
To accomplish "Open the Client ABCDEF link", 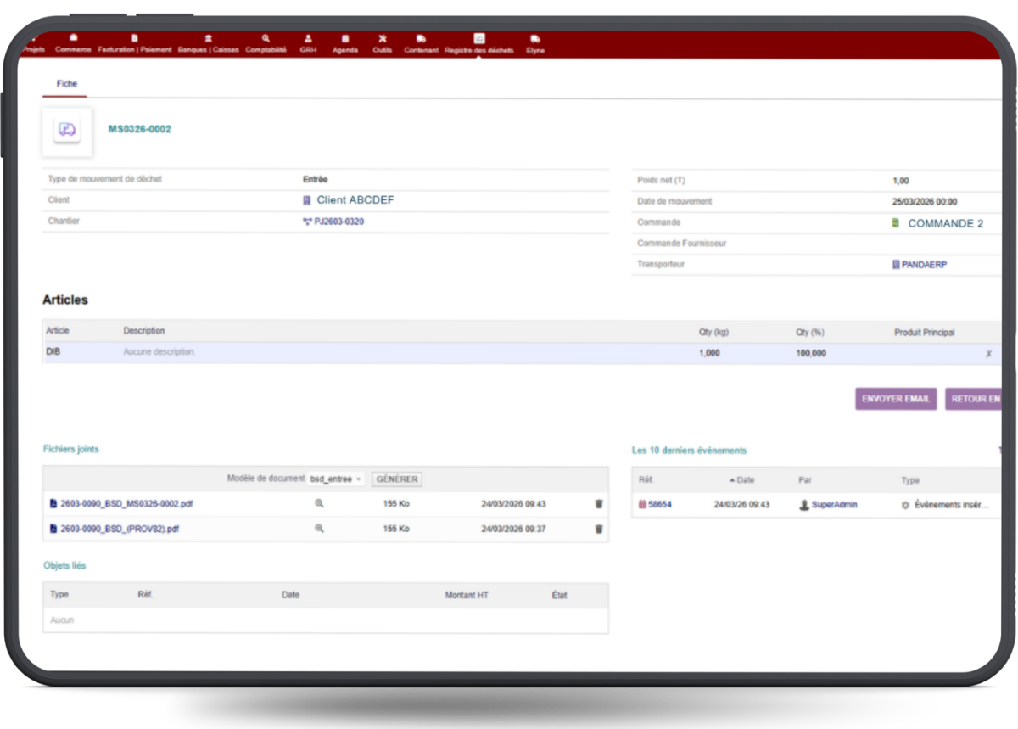I will click(x=355, y=200).
